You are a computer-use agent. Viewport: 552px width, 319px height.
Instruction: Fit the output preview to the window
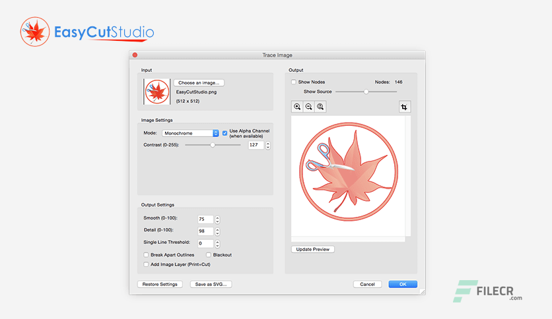[x=320, y=107]
